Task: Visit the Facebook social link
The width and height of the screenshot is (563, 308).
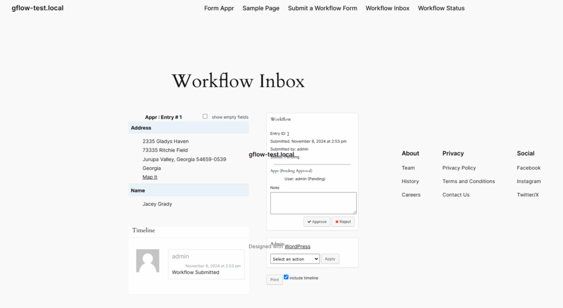Action: [x=528, y=168]
